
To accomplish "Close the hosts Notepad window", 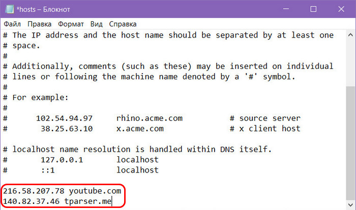I will tap(341, 9).
